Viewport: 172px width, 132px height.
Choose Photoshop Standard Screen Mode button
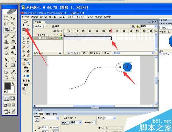6,105
